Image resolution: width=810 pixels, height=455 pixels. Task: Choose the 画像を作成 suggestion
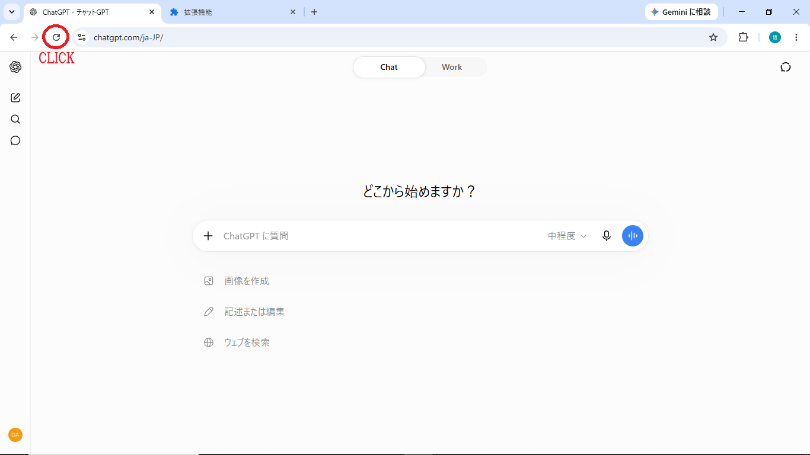(x=247, y=281)
